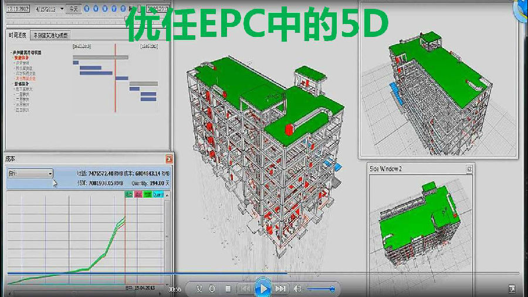This screenshot has width=528, height=297.
Task: Select the second tab beside 时间进度
Action: (50, 35)
